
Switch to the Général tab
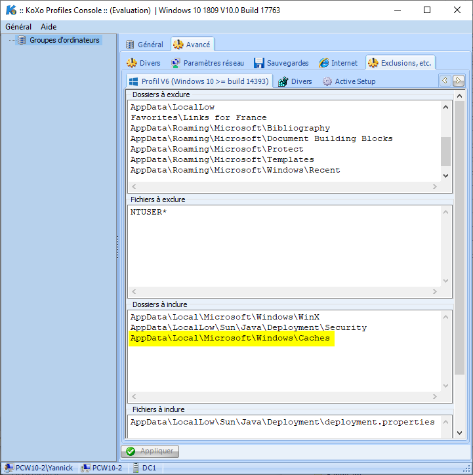click(145, 45)
